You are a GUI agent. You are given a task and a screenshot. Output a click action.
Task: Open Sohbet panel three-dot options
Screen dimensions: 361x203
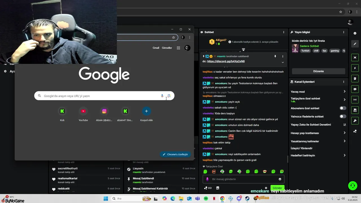point(284,32)
